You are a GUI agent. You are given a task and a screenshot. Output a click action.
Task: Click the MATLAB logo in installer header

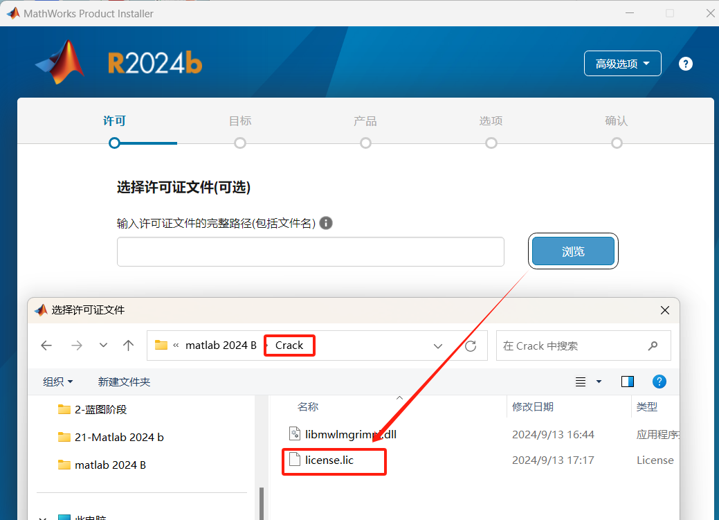click(x=60, y=62)
